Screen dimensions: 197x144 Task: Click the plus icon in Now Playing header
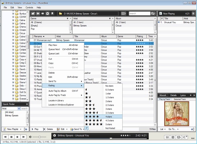[x=193, y=13]
